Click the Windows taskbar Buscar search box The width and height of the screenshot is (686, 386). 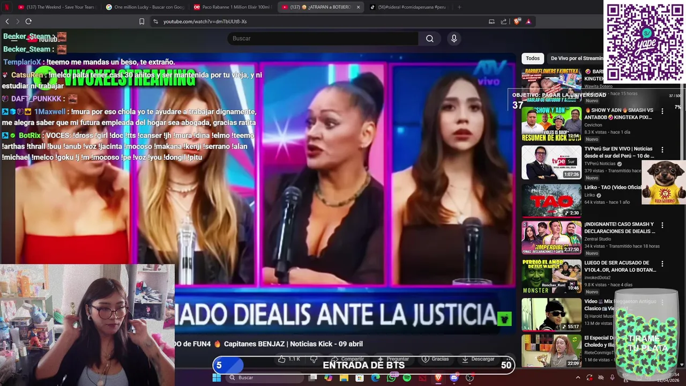point(264,377)
